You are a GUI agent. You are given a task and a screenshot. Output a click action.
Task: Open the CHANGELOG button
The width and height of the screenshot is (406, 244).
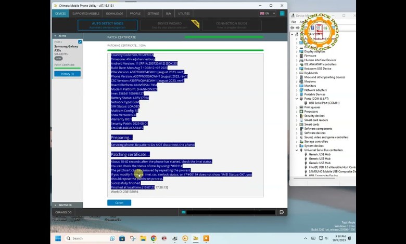click(x=63, y=212)
